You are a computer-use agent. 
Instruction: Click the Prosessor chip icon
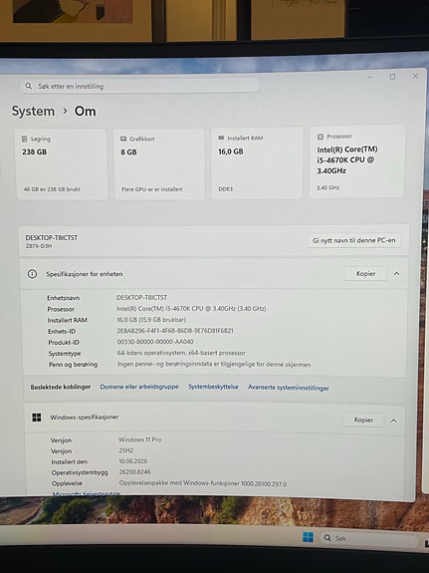click(321, 137)
